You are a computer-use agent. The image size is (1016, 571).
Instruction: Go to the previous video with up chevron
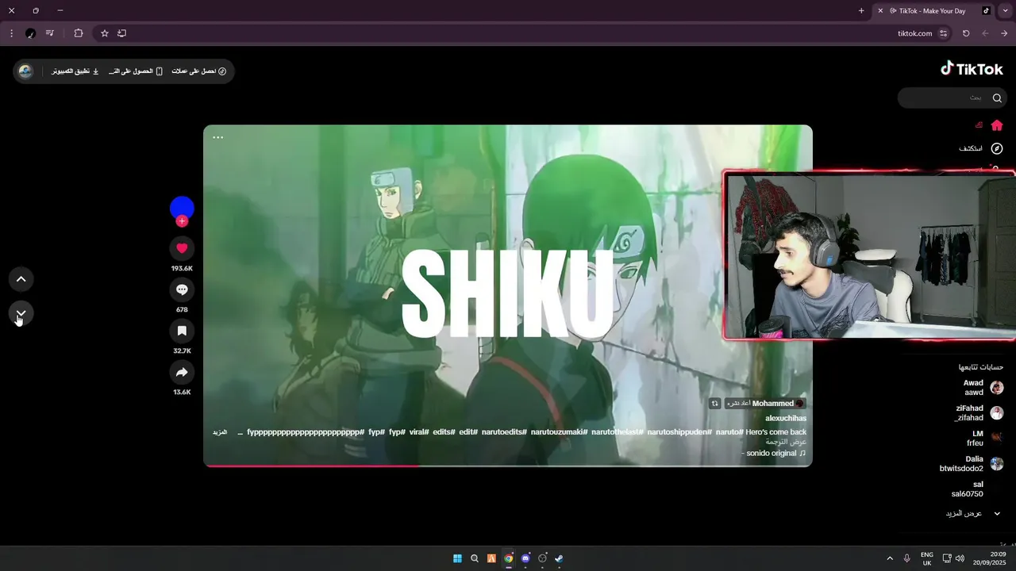click(21, 279)
